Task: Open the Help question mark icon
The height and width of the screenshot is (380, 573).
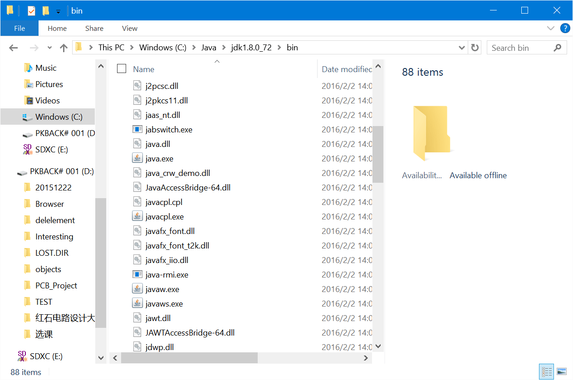Action: click(x=565, y=28)
